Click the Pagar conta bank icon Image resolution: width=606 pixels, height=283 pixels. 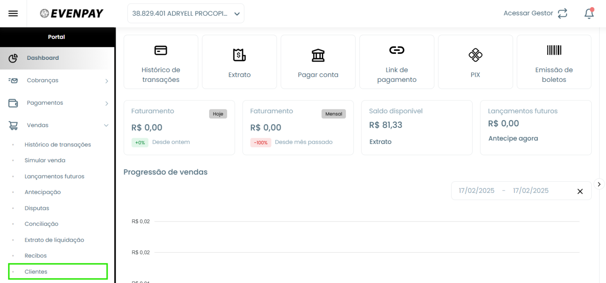(x=318, y=55)
